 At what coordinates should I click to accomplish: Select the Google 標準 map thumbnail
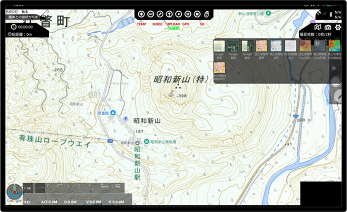[219, 46]
